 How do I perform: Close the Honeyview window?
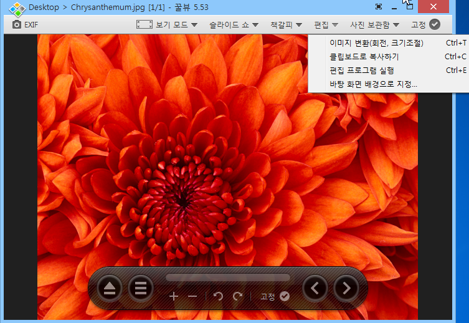pyautogui.click(x=433, y=7)
